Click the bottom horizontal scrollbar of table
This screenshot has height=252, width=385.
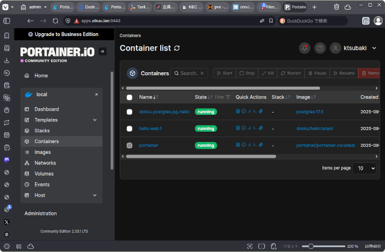tap(201, 156)
